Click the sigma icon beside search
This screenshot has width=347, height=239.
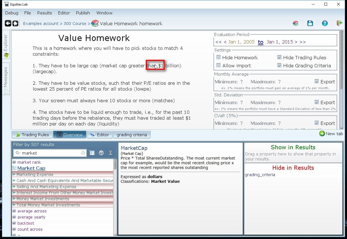tap(110, 153)
